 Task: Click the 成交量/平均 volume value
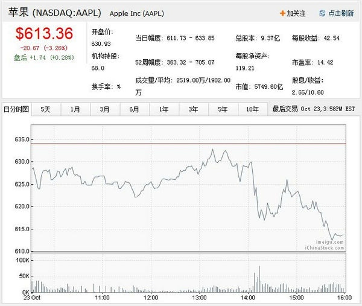point(183,86)
